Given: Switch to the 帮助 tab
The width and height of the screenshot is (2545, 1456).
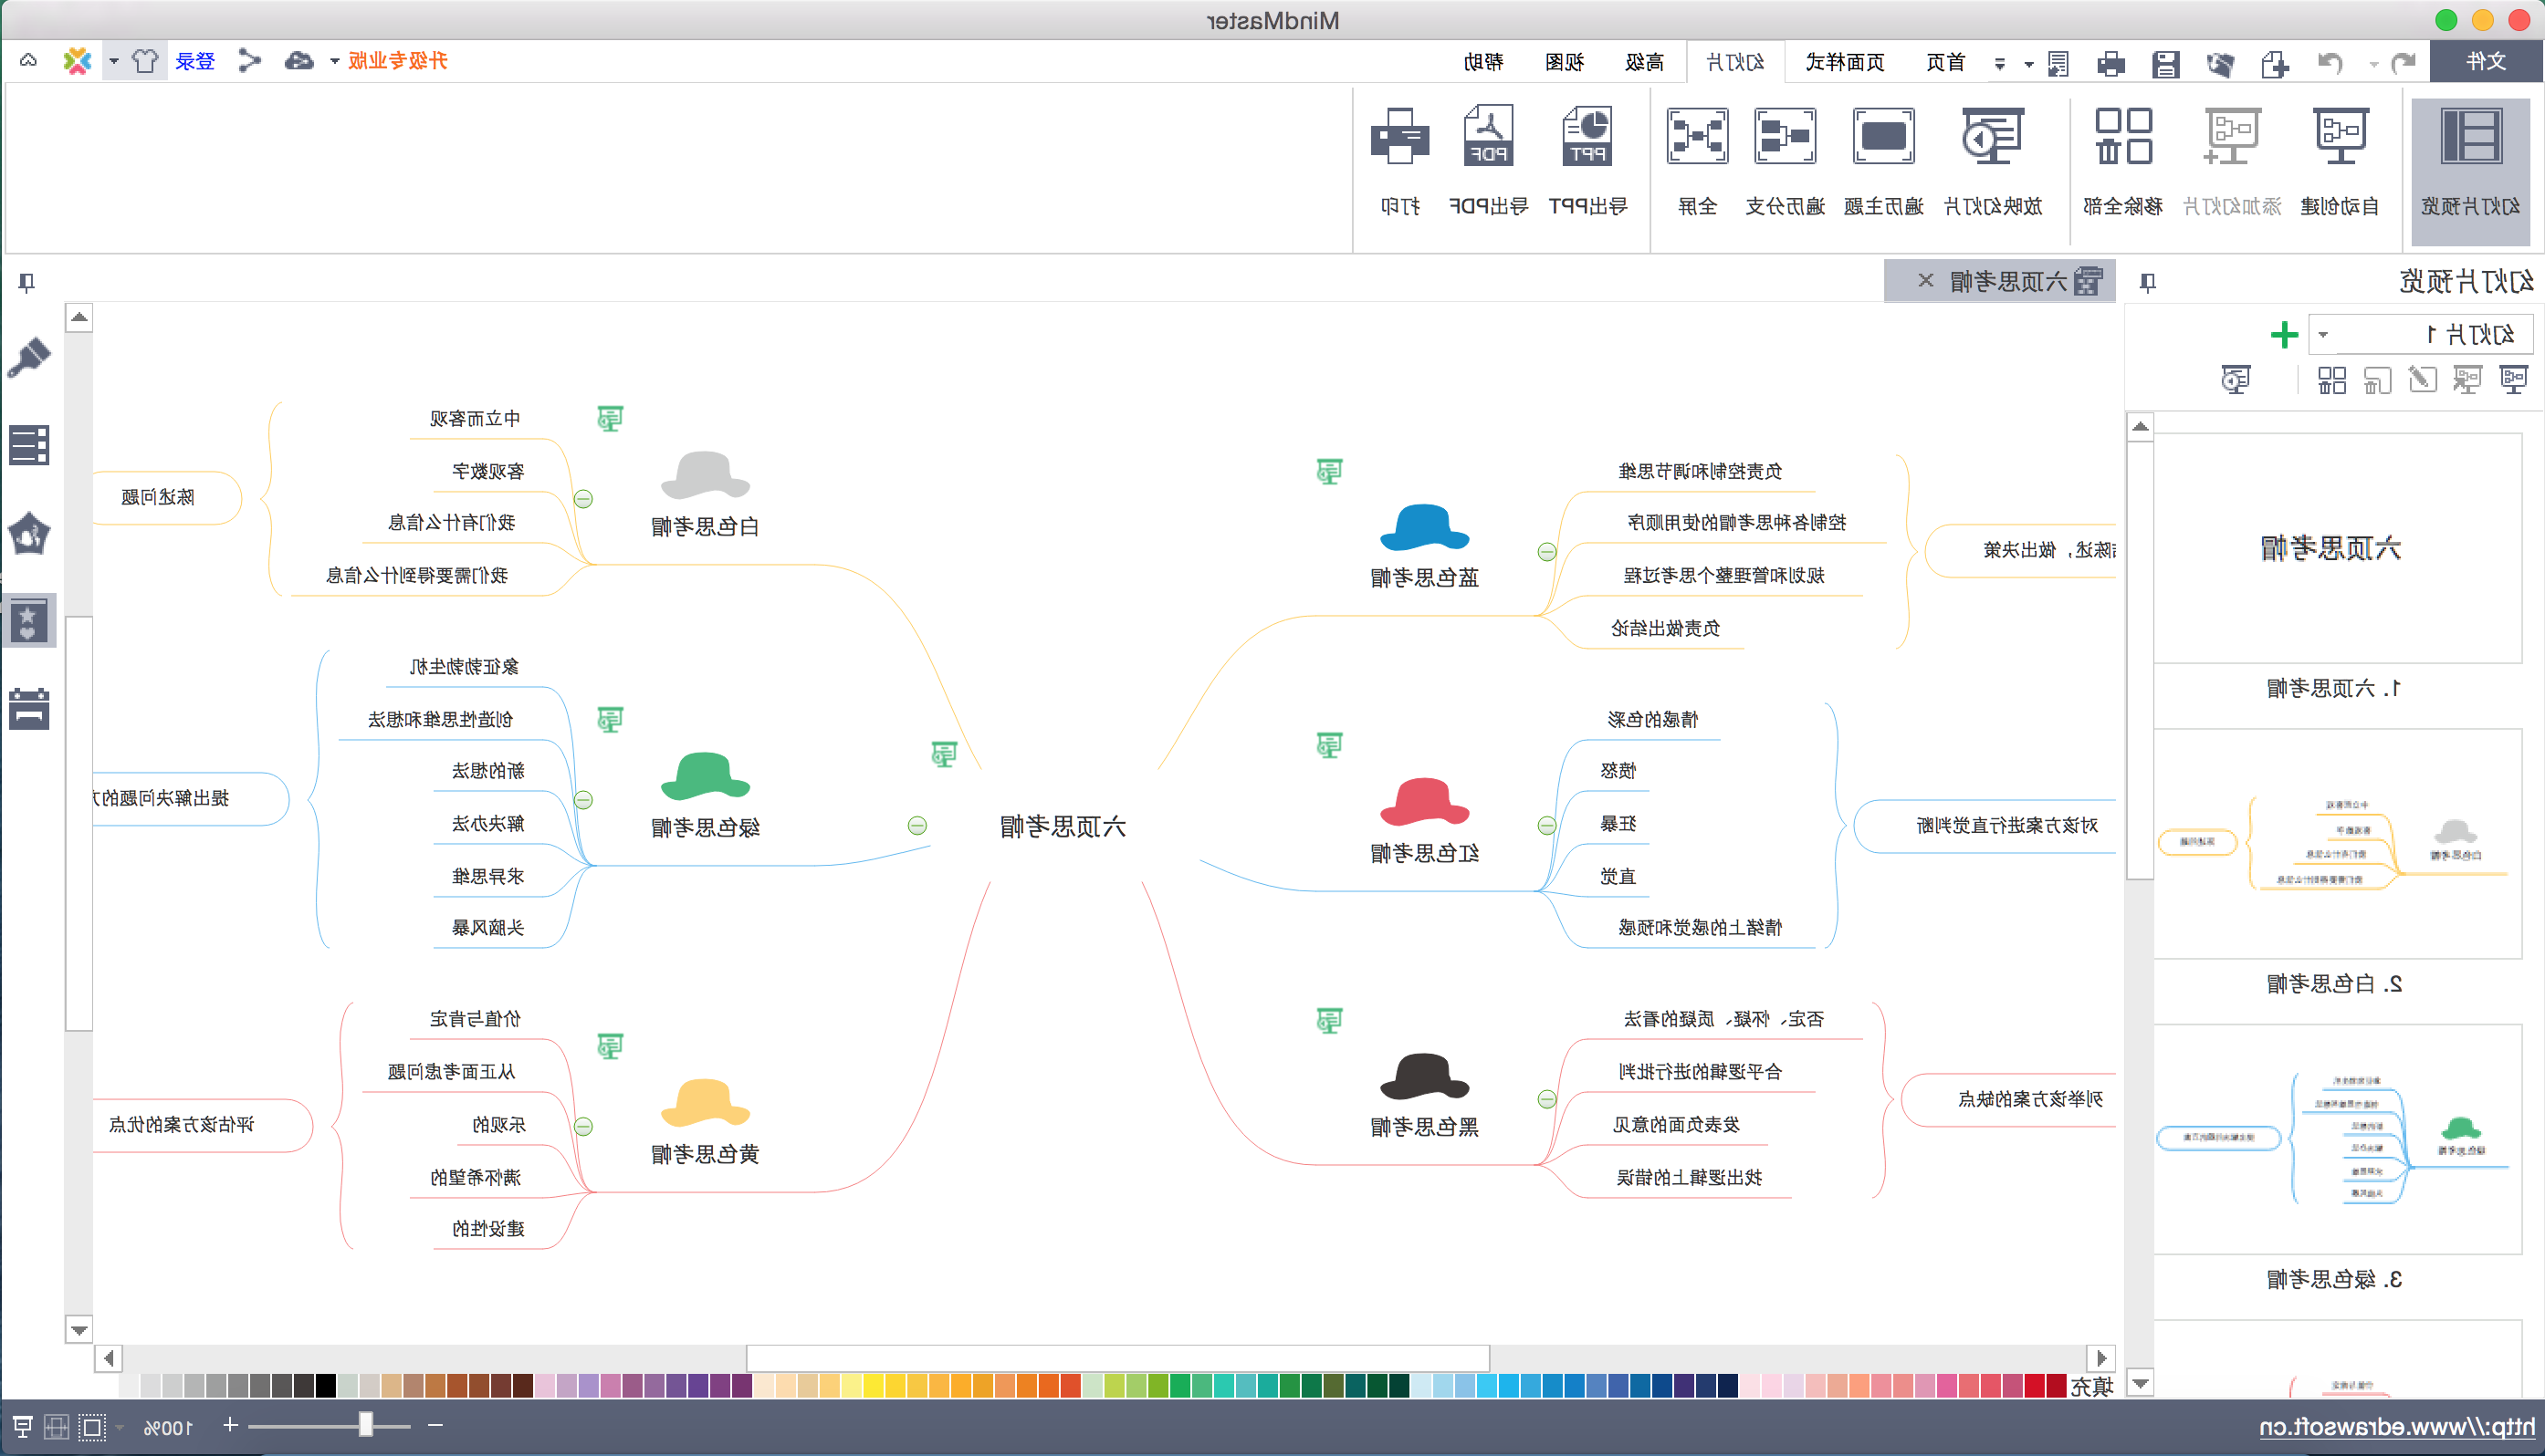Looking at the screenshot, I should point(1482,62).
